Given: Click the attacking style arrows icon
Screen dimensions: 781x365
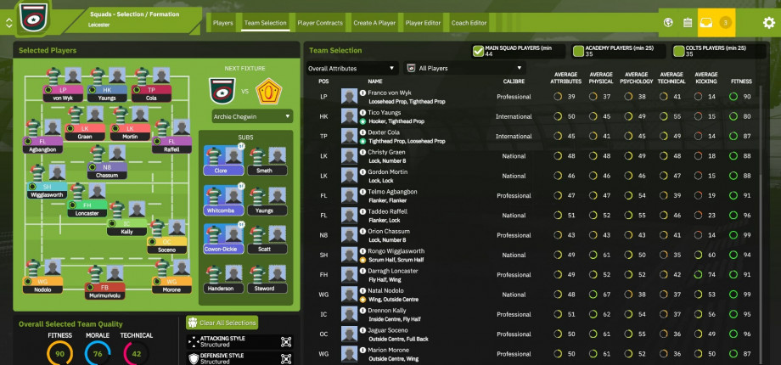Looking at the screenshot, I should coord(193,341).
